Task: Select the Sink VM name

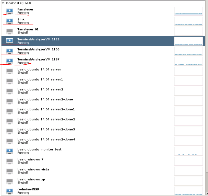Action: point(21,19)
